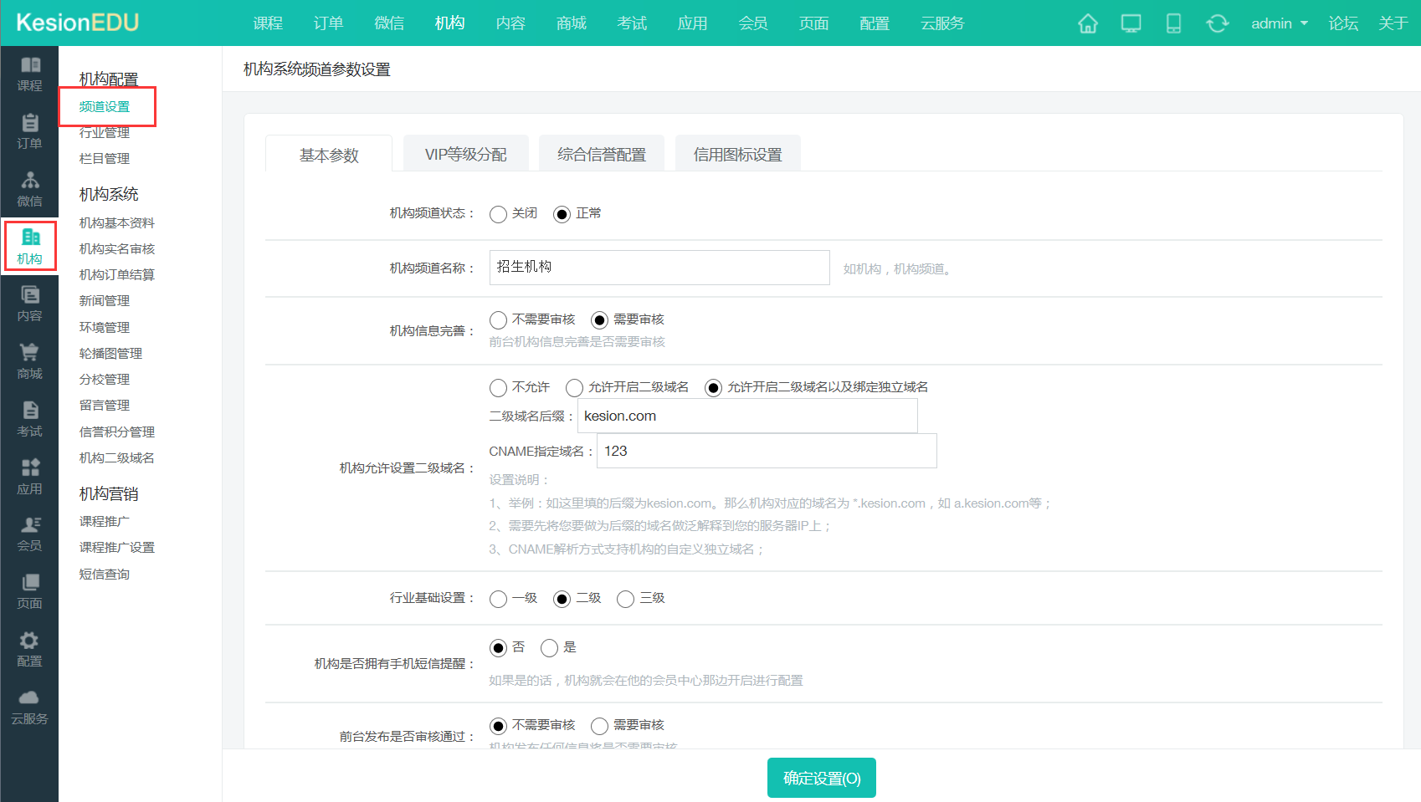
Task: Set 行业基础设置 to 三级
Action: [625, 599]
